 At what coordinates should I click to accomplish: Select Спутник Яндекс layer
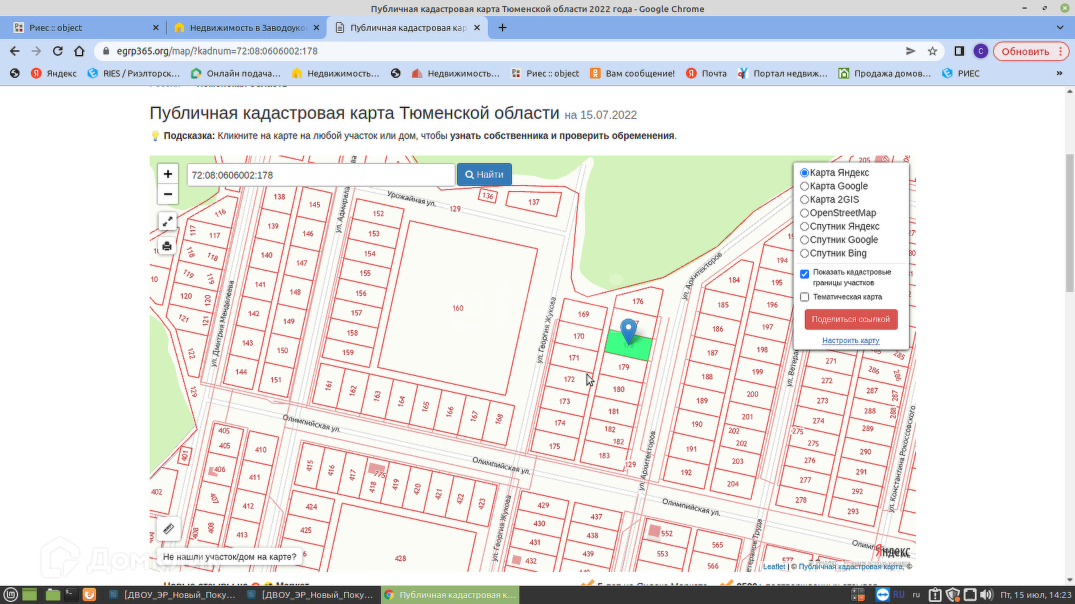[804, 226]
